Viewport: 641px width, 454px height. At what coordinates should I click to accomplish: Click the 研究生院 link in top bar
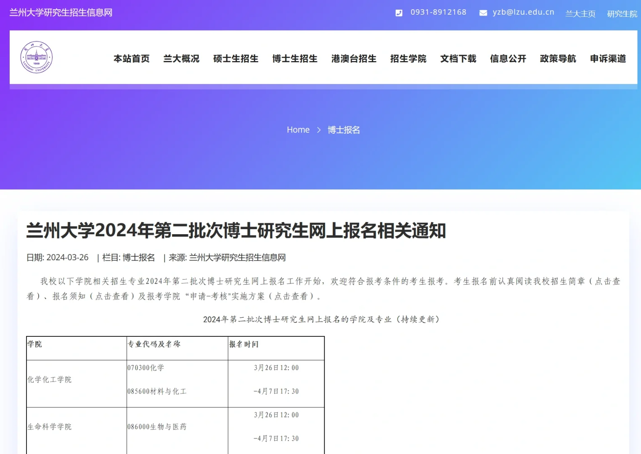point(622,14)
